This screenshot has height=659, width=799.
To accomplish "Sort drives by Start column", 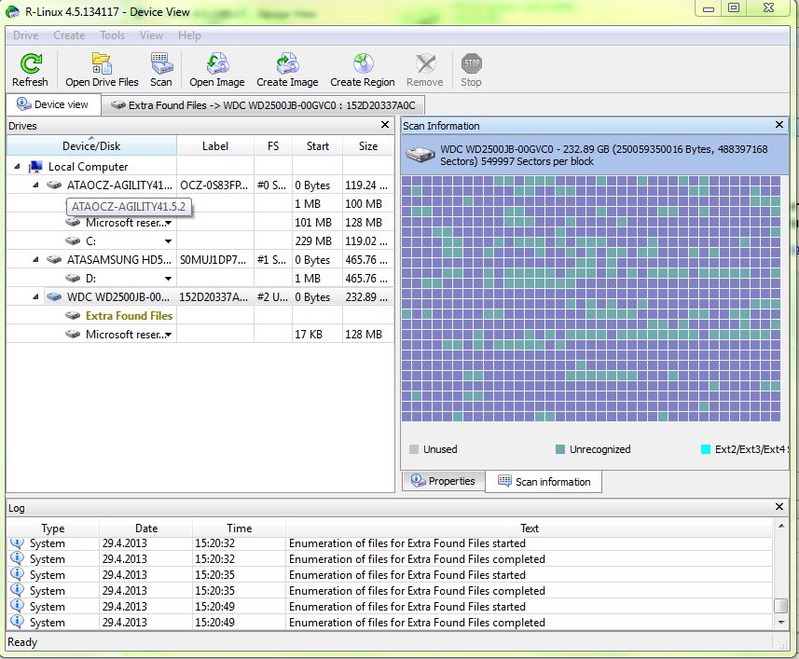I will click(x=318, y=145).
